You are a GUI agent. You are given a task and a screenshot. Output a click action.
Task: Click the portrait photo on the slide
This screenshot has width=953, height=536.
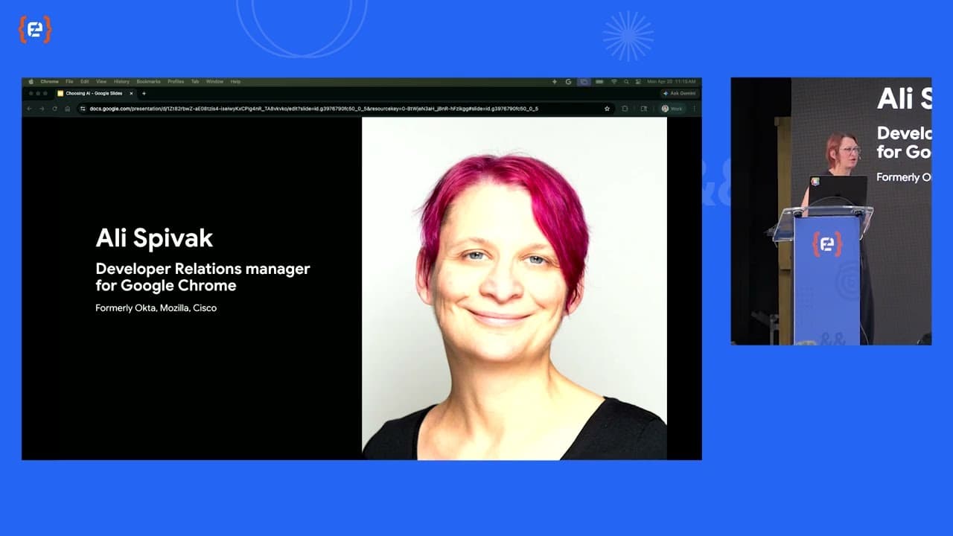click(x=514, y=288)
